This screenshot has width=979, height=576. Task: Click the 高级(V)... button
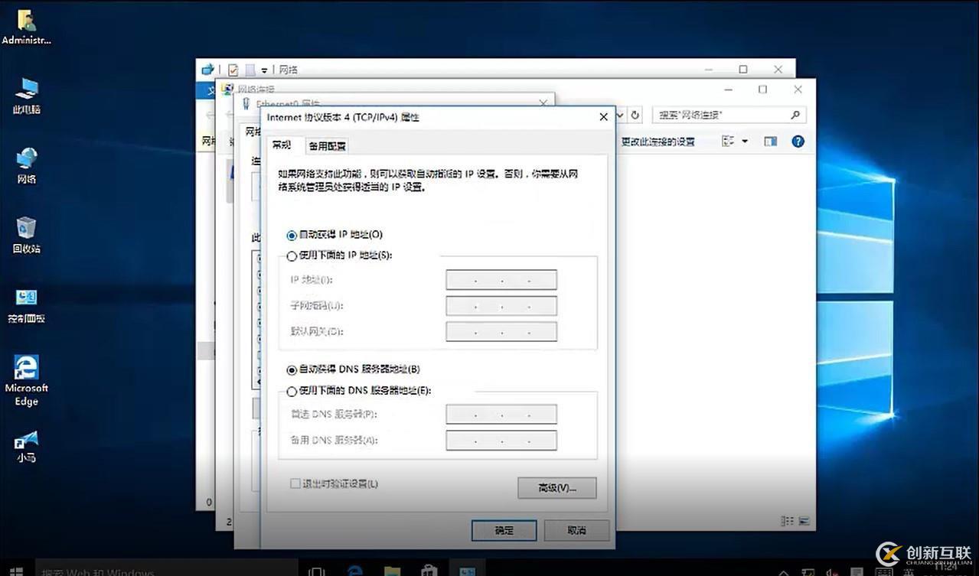click(556, 488)
